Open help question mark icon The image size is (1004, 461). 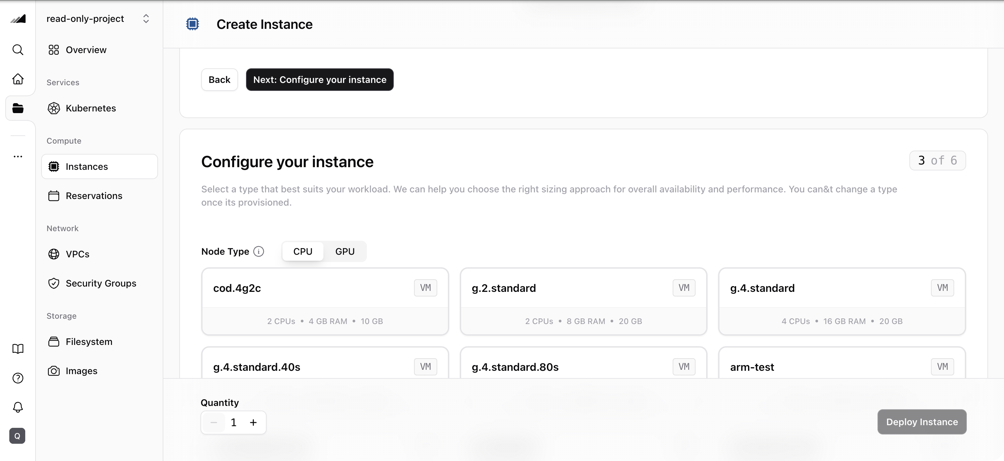(x=18, y=378)
